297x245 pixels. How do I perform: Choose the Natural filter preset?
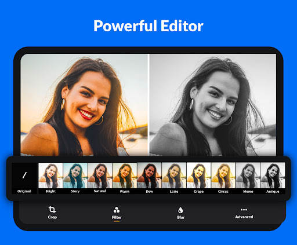click(x=100, y=175)
